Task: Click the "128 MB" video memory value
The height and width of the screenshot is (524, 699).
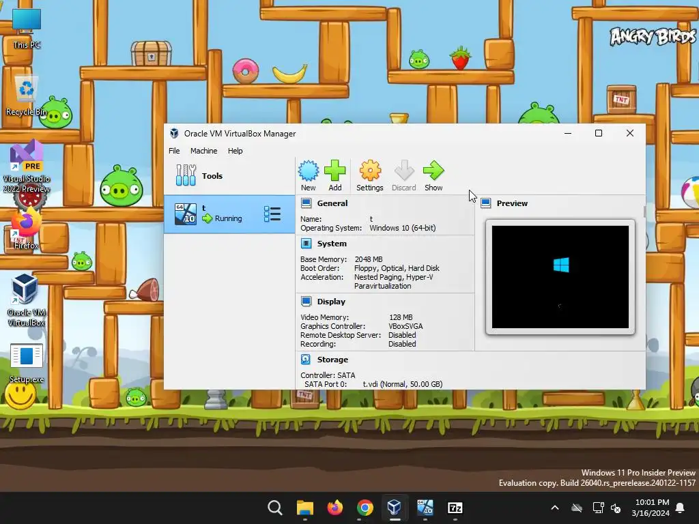Action: (401, 317)
